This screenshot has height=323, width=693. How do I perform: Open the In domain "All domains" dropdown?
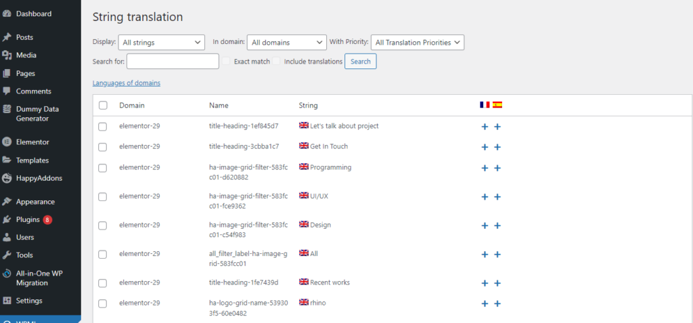[287, 43]
